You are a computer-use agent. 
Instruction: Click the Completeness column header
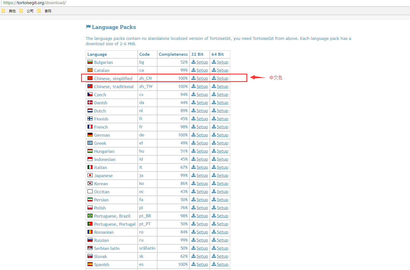(173, 54)
